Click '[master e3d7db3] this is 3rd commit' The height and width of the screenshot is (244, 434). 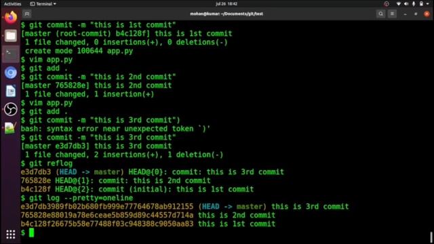pyautogui.click(x=96, y=146)
